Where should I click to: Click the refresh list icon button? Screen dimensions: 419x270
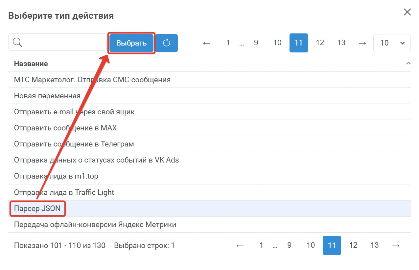tap(167, 43)
